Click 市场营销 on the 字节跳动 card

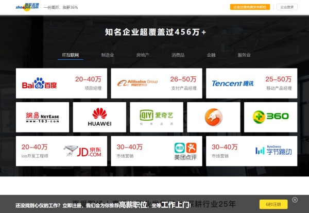220,156
